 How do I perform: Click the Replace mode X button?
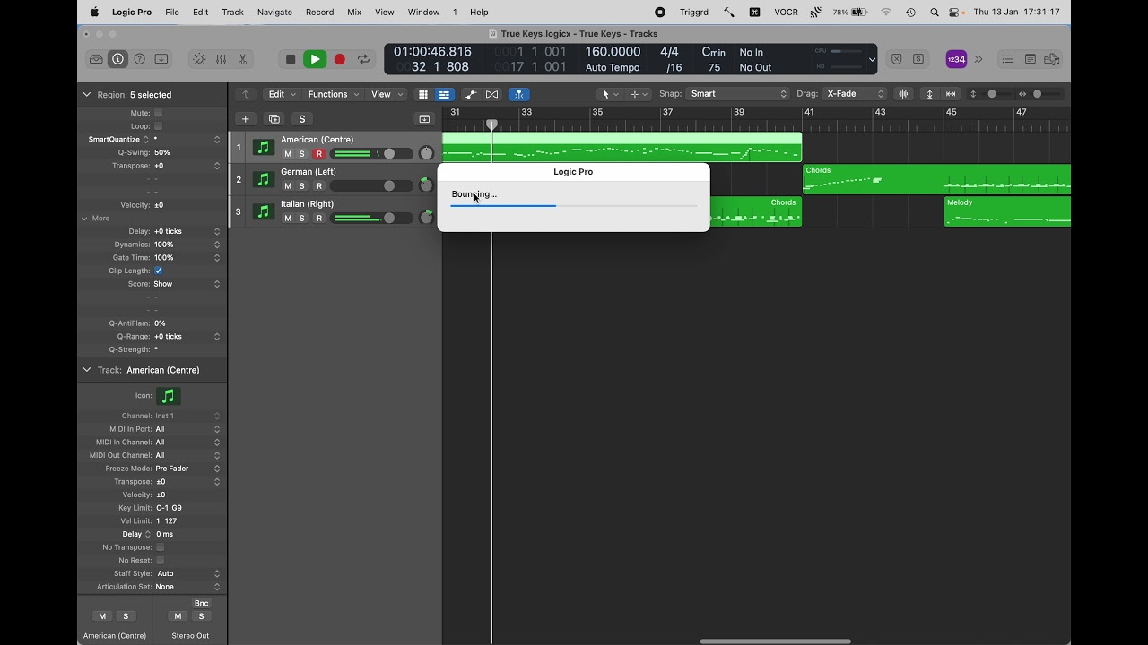point(896,59)
